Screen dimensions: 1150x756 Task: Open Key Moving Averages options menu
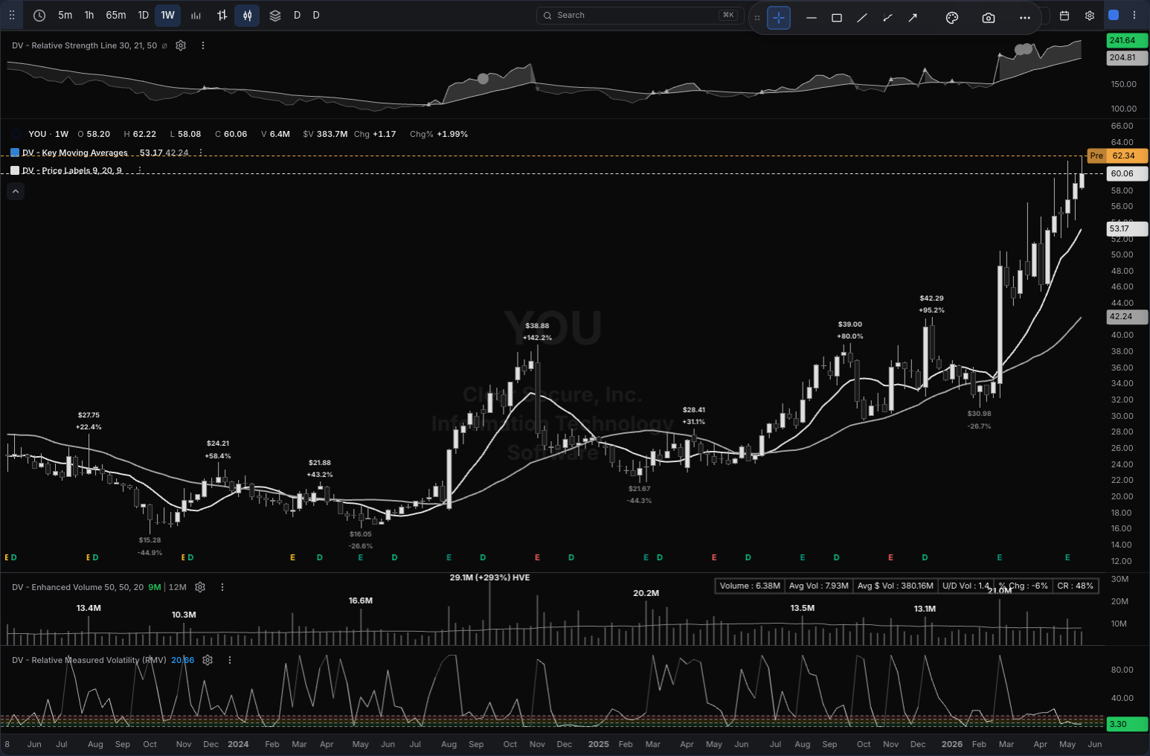(200, 153)
